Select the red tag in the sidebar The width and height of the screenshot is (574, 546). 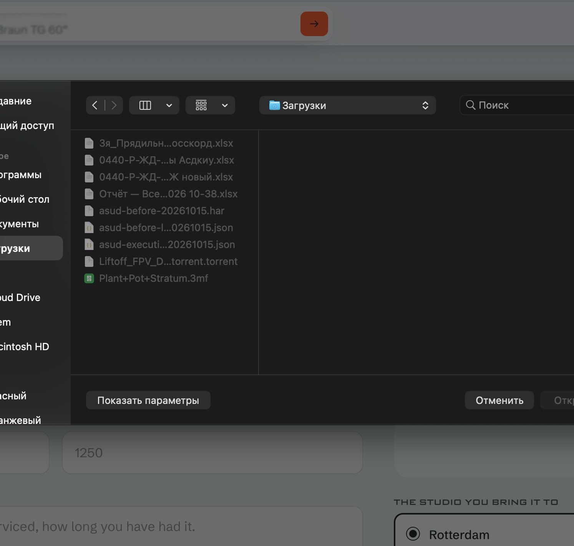[13, 396]
